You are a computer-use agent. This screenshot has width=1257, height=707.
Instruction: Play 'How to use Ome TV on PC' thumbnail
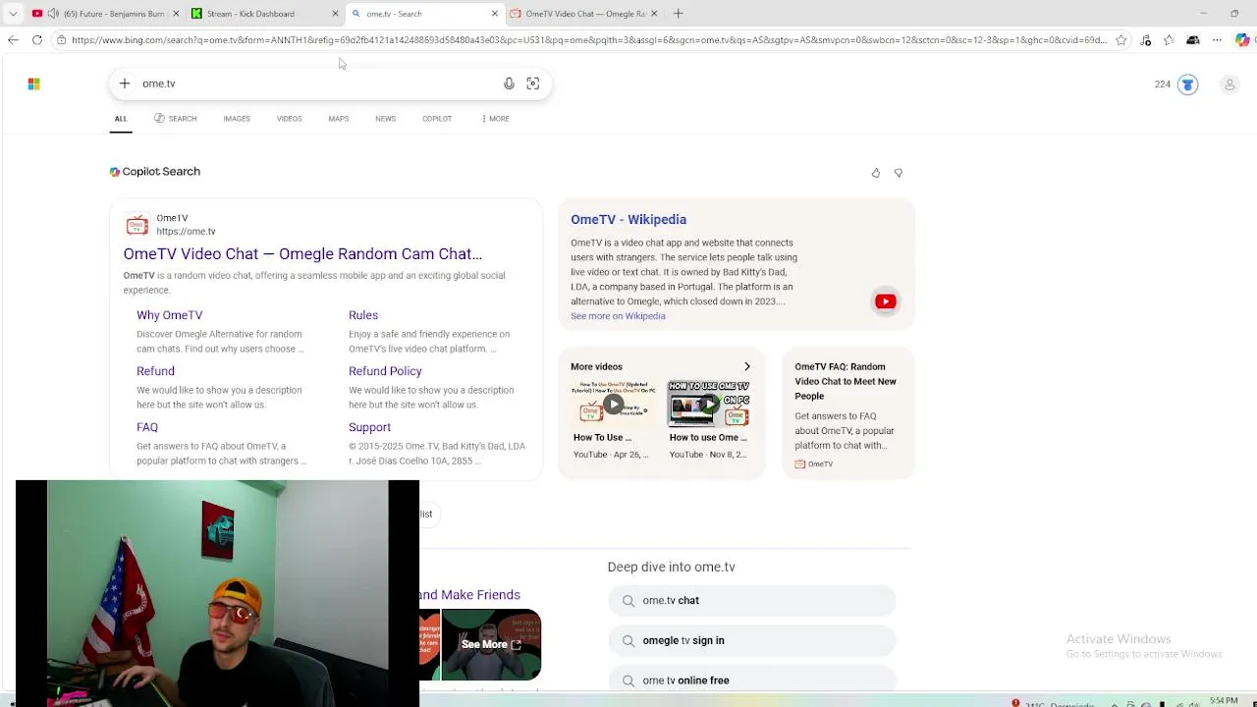point(709,404)
